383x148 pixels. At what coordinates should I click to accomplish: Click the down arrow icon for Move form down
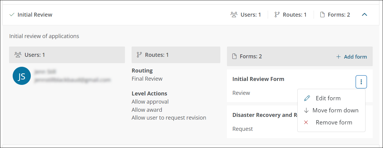[x=306, y=110]
